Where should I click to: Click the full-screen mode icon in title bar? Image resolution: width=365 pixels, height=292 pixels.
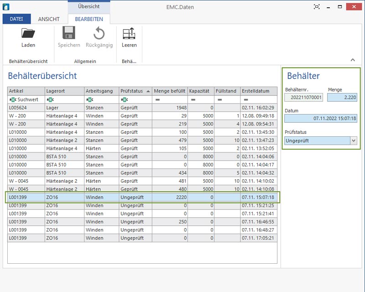[x=317, y=6]
